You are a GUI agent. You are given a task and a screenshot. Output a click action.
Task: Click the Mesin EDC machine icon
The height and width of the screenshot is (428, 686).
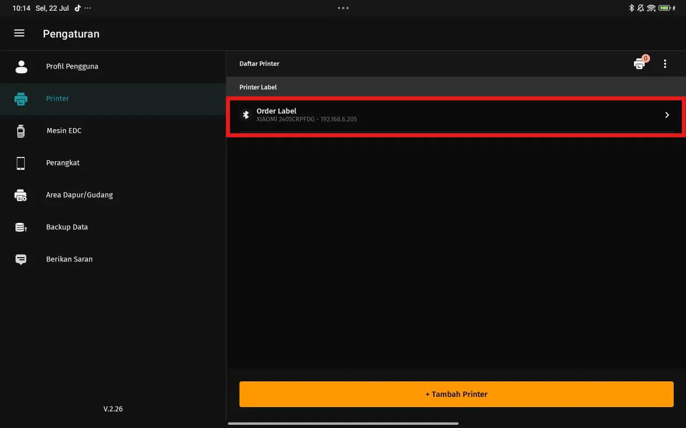21,131
